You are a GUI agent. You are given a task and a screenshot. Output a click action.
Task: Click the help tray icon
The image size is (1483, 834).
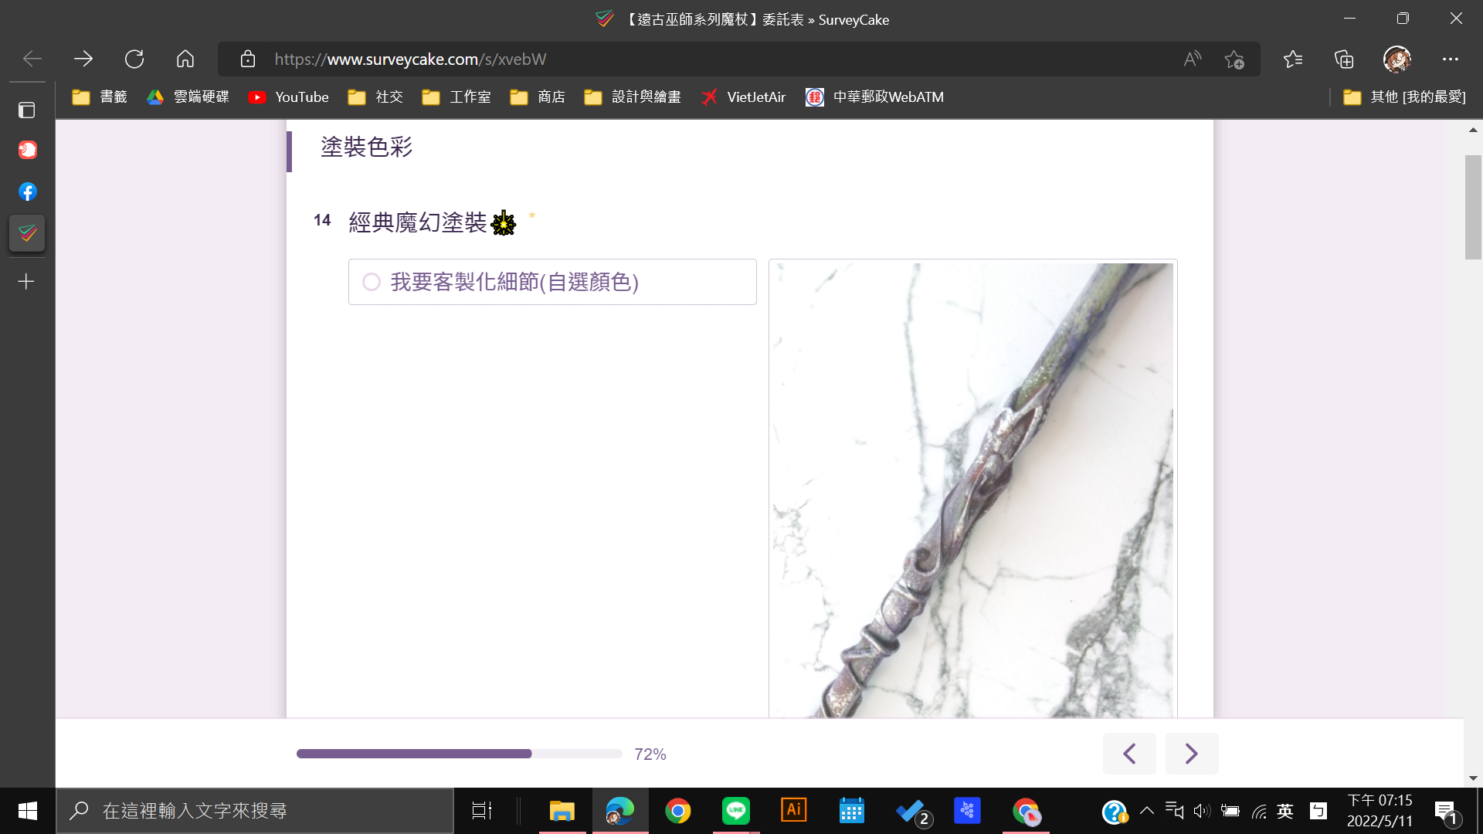(1115, 812)
